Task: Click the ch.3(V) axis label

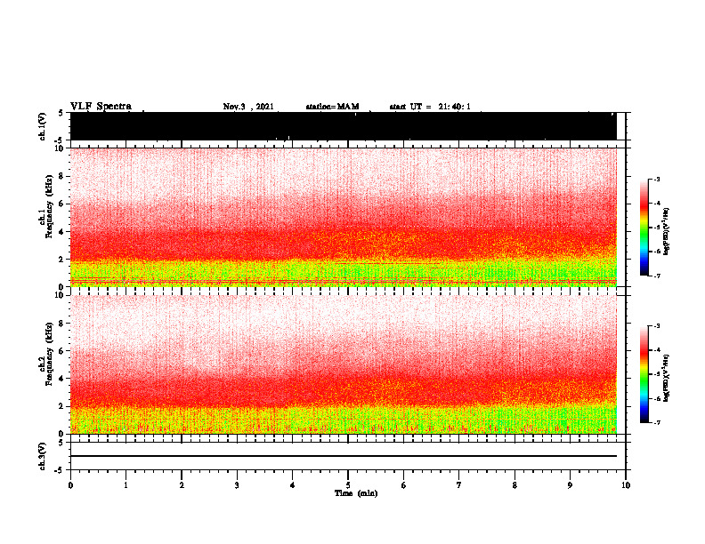Action: [x=43, y=456]
